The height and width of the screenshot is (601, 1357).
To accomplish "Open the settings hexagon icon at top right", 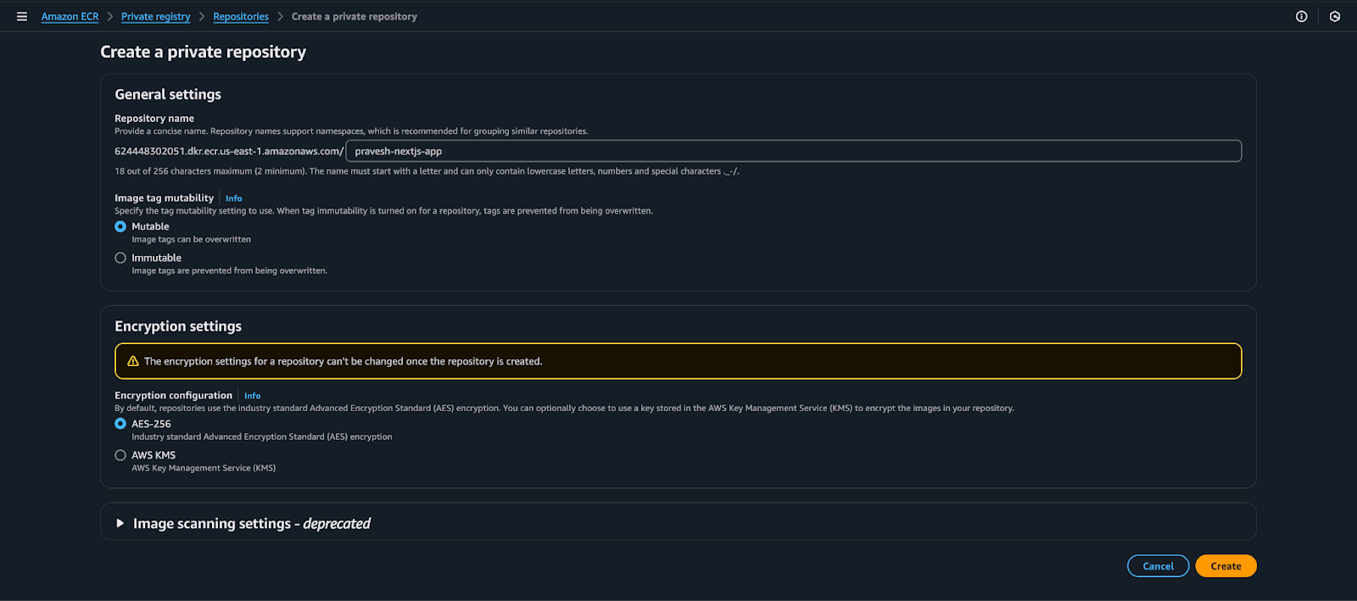I will coord(1335,16).
